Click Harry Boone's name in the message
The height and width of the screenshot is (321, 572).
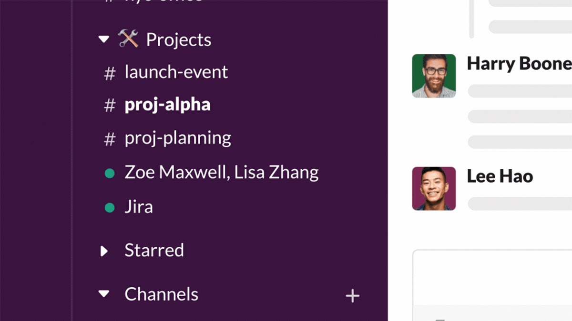tap(518, 63)
